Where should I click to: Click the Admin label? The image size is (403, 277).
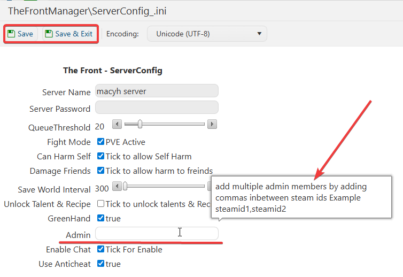(x=78, y=235)
